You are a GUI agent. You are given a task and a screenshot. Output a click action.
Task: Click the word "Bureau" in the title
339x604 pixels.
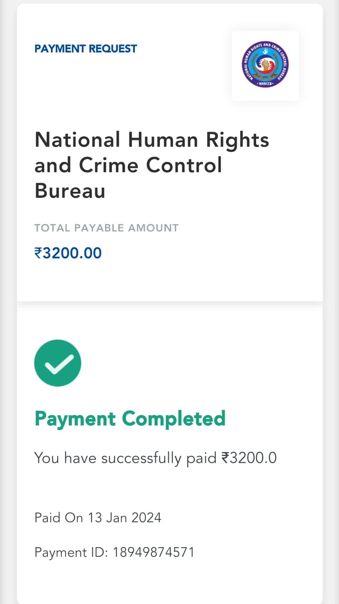pyautogui.click(x=70, y=191)
